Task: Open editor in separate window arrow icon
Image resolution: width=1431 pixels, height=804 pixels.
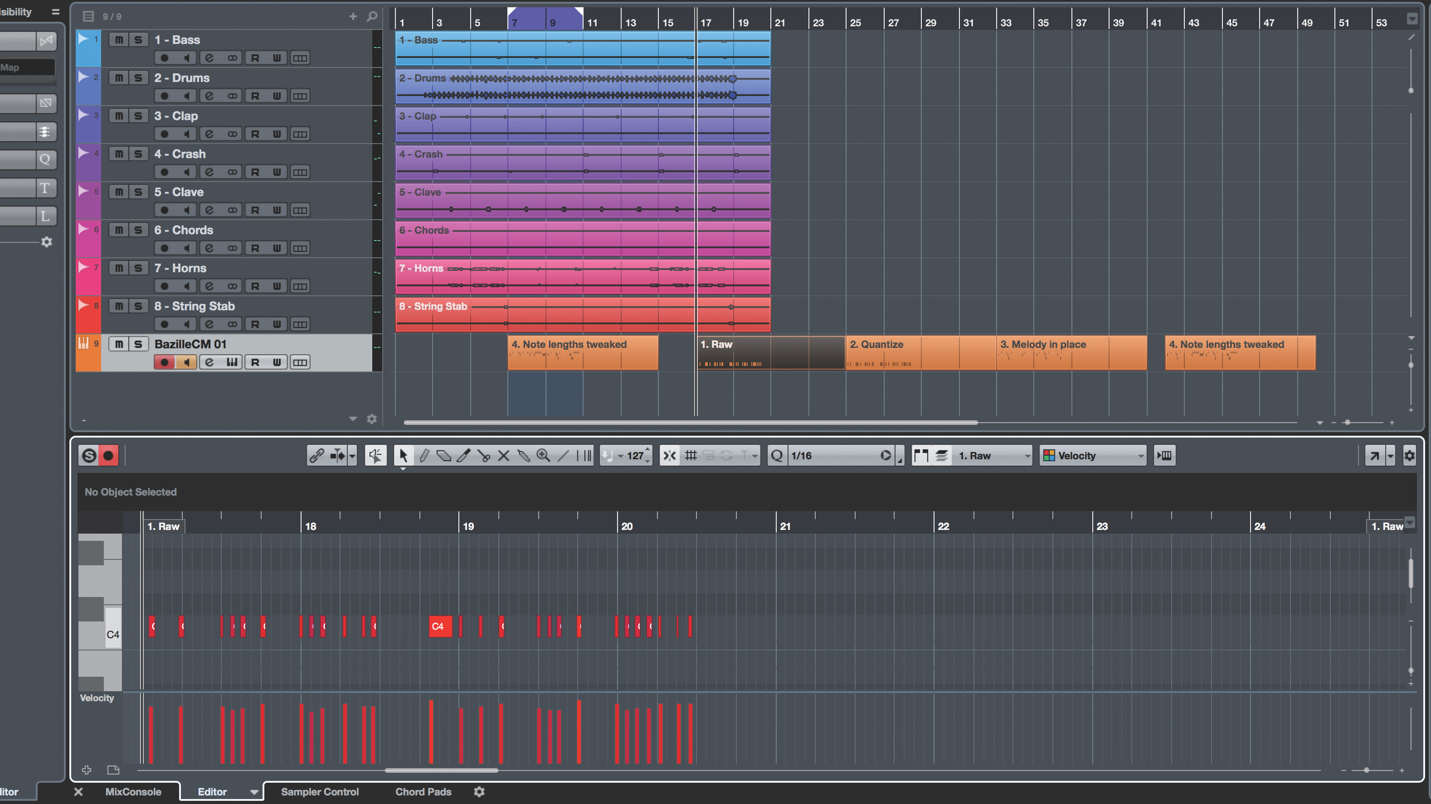Action: 1374,456
